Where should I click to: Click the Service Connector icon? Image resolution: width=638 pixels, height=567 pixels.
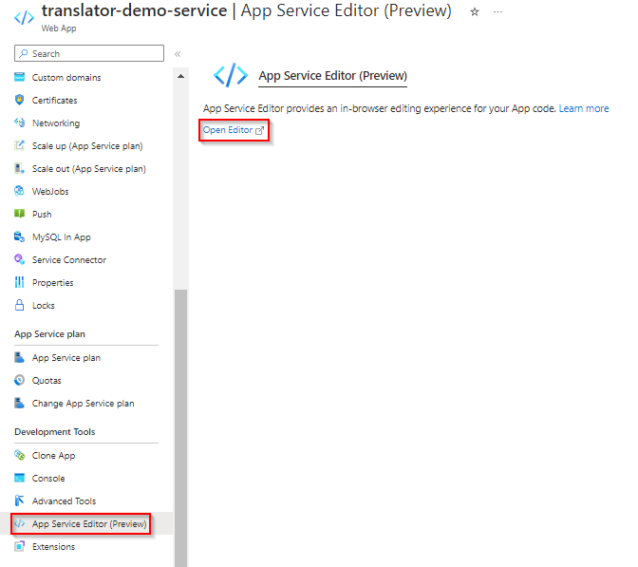pyautogui.click(x=20, y=259)
